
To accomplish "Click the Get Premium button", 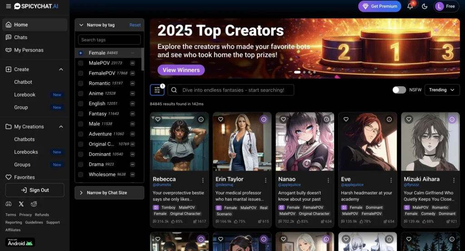I will click(380, 6).
